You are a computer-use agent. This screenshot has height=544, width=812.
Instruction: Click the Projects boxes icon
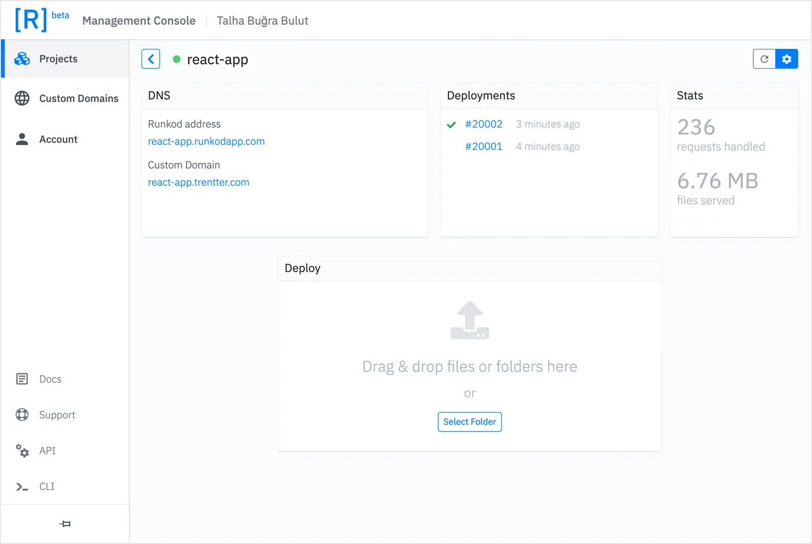pos(22,58)
